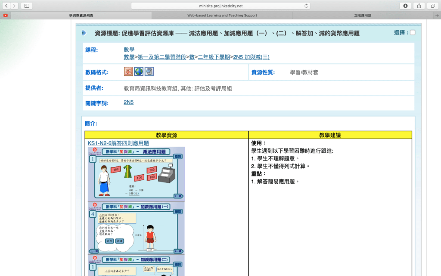Click the Safari back navigation arrow
The height and width of the screenshot is (276, 441).
6,6
